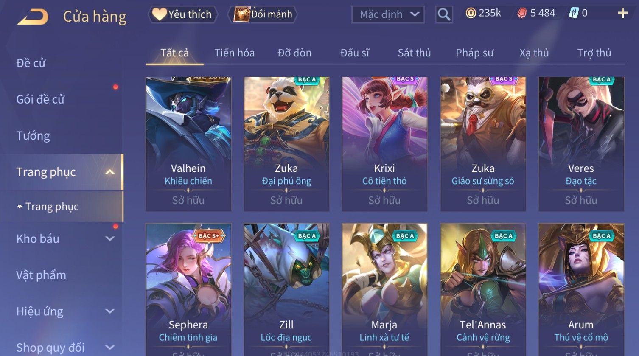Select the Tiến hóa tab
639x356 pixels.
234,53
